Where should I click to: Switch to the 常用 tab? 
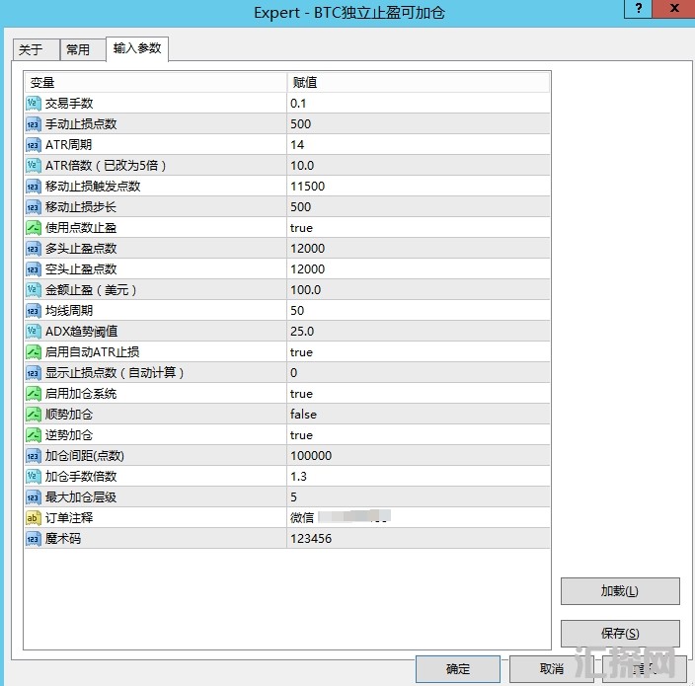coord(83,49)
